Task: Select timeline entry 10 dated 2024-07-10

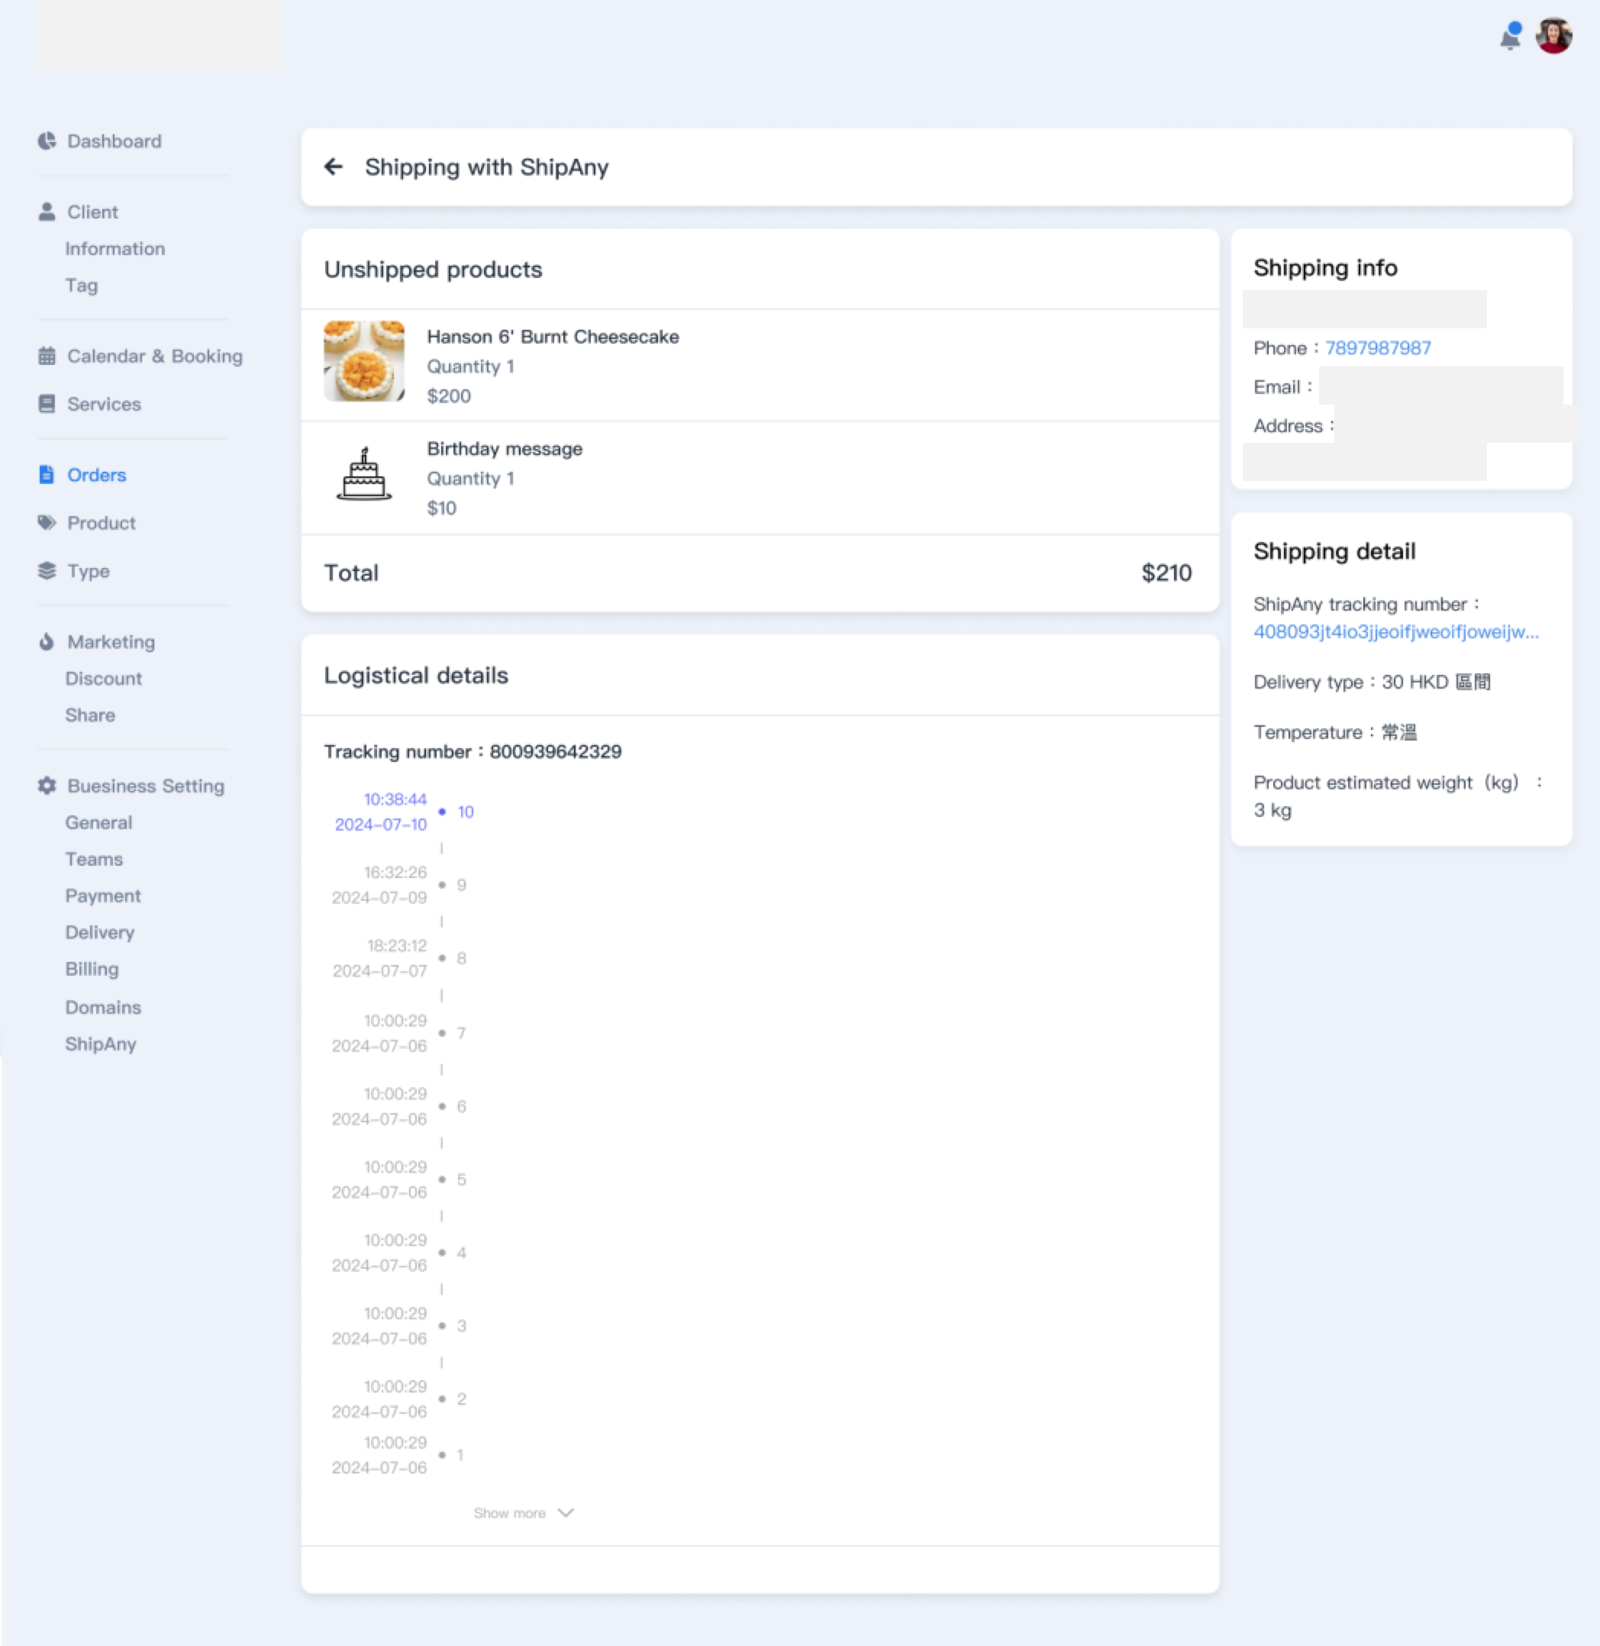Action: point(465,812)
